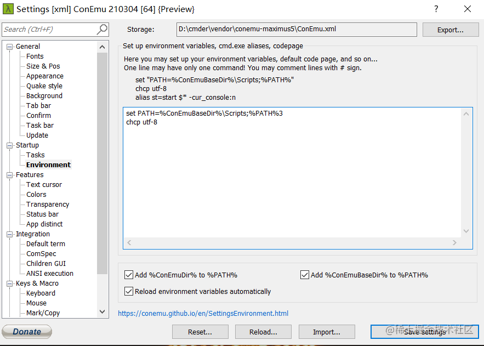The image size is (484, 346).
Task: Click the question mark help button
Action: tap(436, 9)
